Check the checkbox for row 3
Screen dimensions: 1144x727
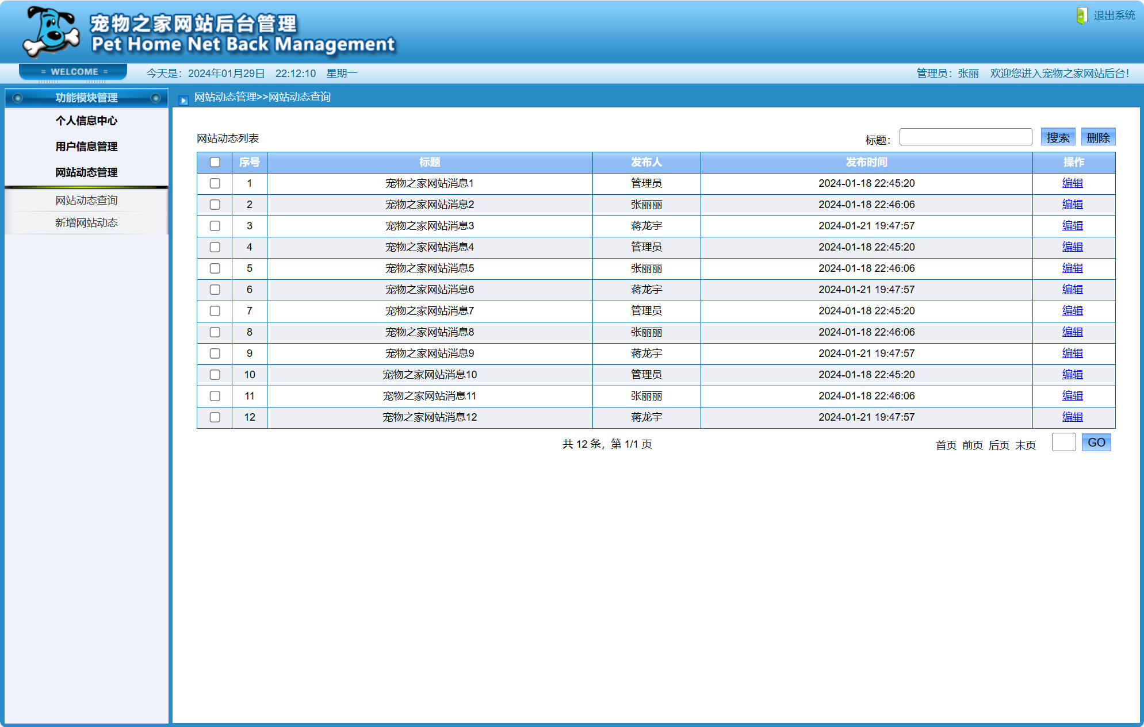click(x=215, y=226)
